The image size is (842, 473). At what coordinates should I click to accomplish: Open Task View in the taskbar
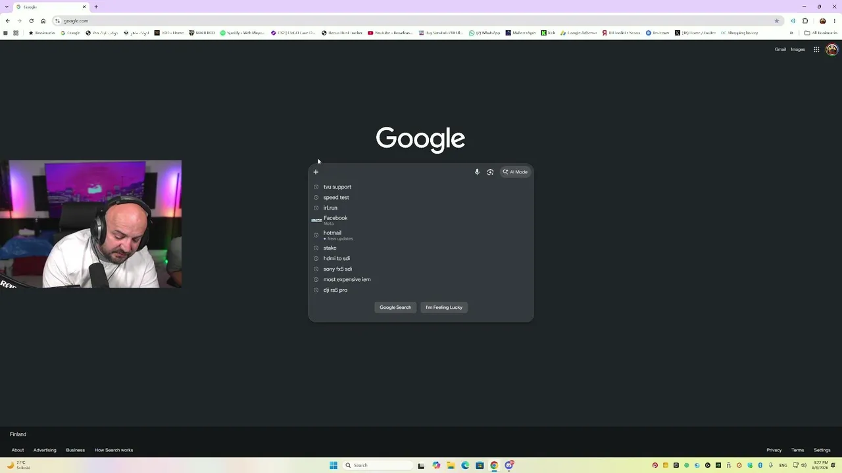click(x=421, y=465)
